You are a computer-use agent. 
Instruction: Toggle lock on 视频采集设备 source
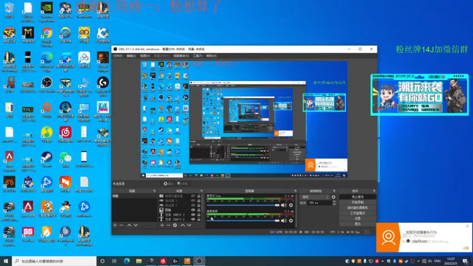point(199,196)
